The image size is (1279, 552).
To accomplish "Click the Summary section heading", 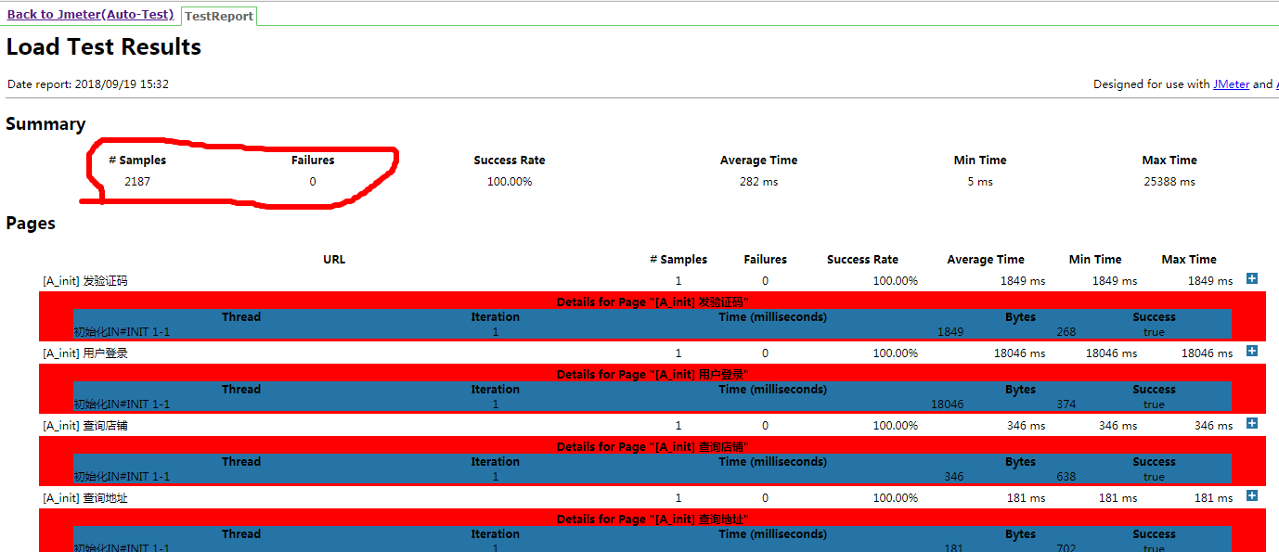I will (x=45, y=124).
